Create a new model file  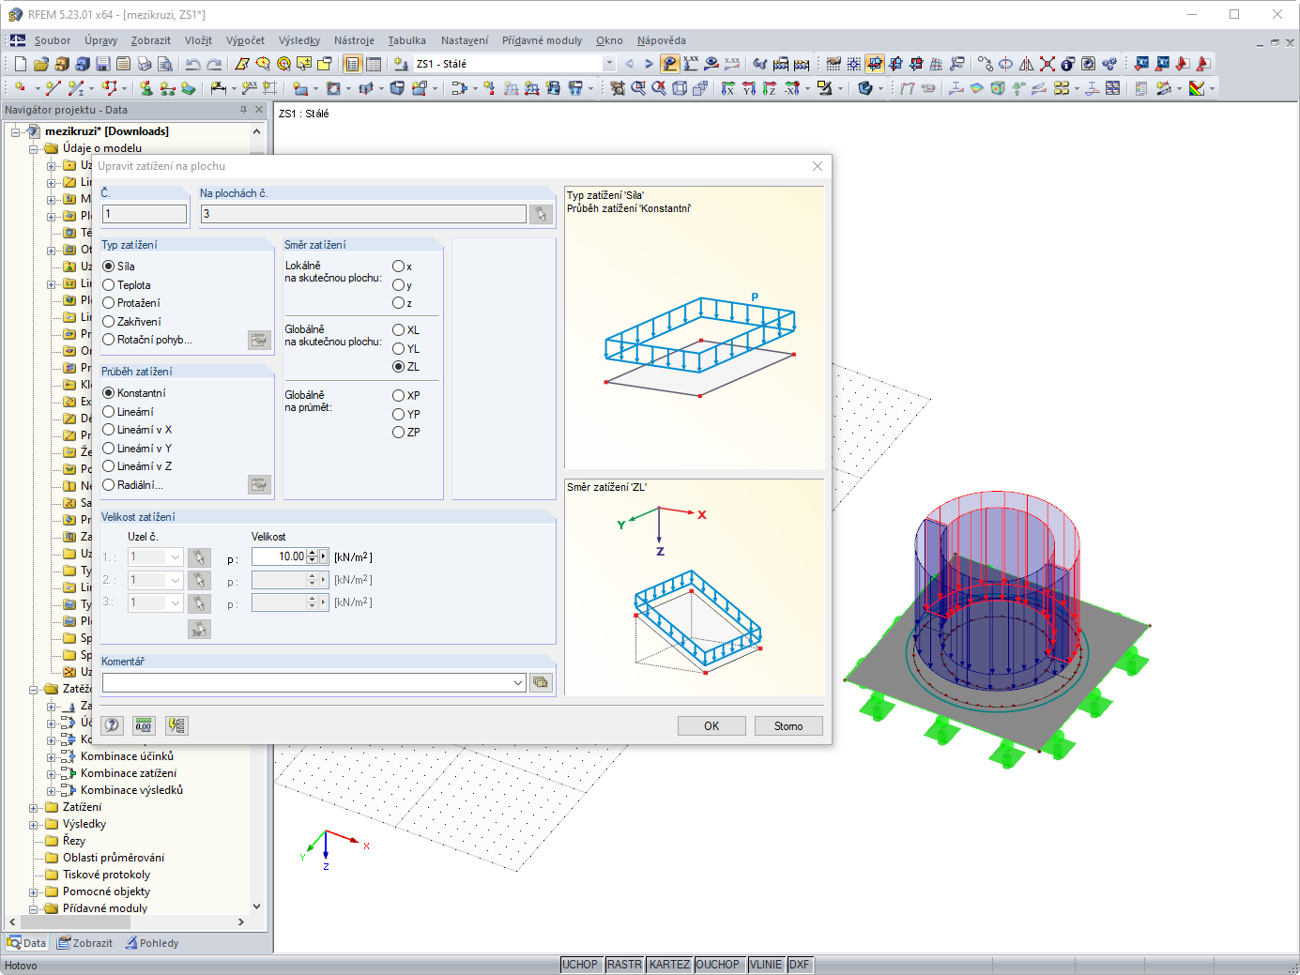[21, 64]
